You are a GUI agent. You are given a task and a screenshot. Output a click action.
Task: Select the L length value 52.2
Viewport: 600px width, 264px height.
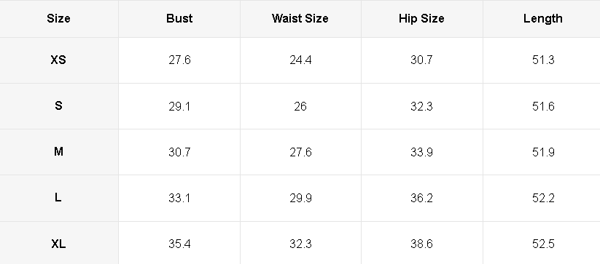click(543, 198)
